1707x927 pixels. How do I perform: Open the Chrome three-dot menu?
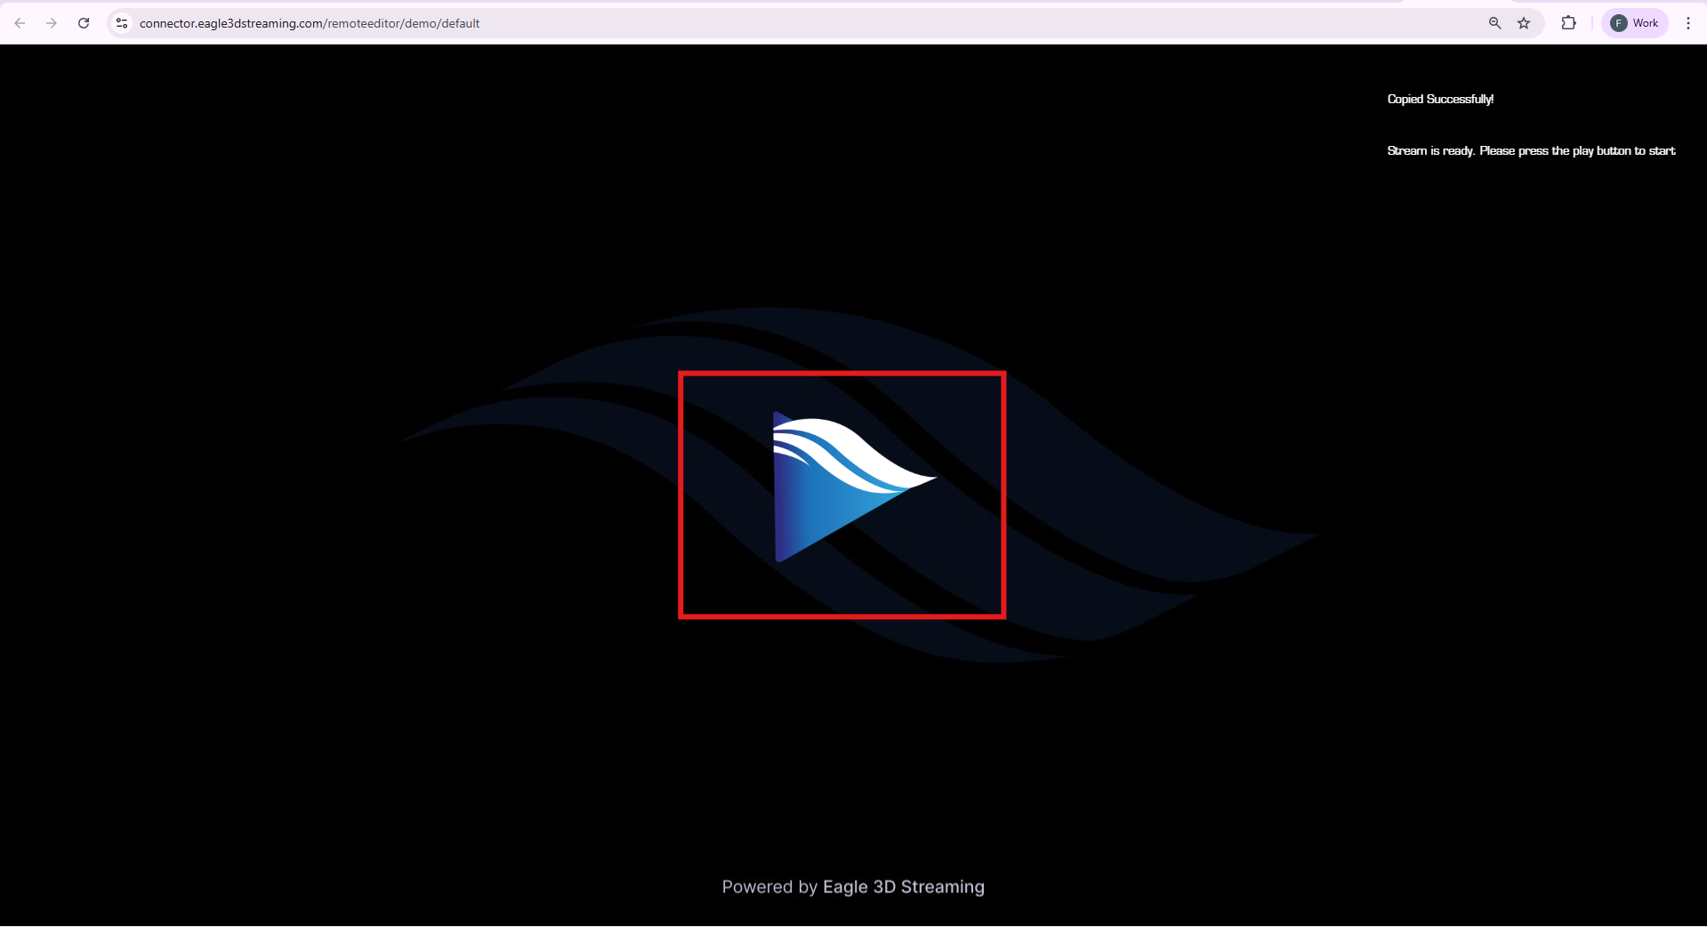(1687, 23)
